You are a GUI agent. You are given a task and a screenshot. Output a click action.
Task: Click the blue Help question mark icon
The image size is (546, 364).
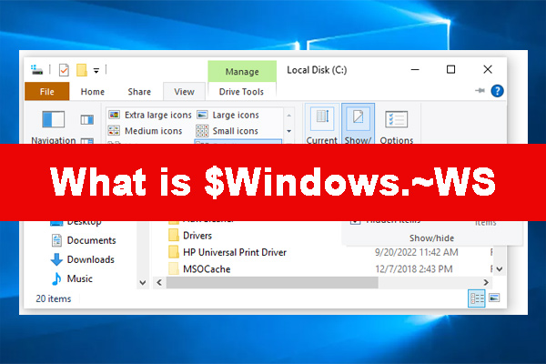(x=497, y=91)
